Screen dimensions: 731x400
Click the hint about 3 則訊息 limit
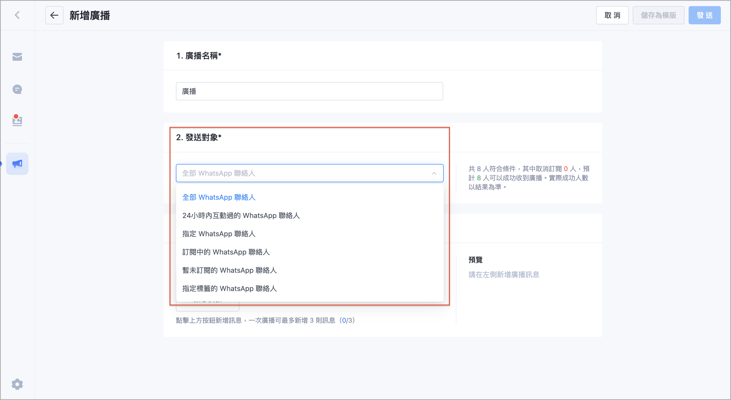[x=265, y=320]
